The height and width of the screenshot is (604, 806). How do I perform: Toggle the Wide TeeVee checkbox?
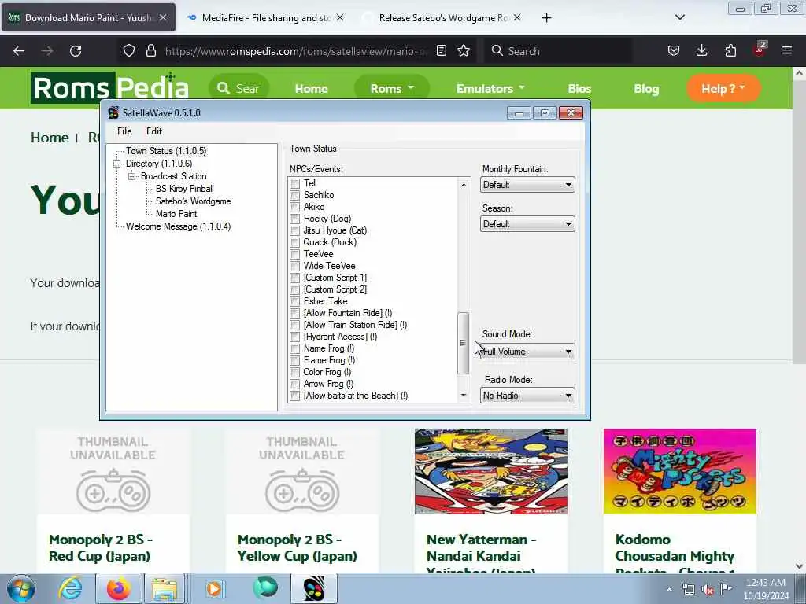(294, 266)
